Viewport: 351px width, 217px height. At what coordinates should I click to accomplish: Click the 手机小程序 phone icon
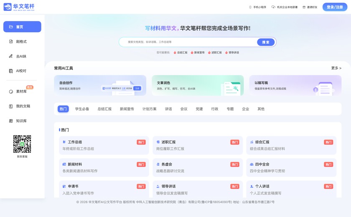pyautogui.click(x=250, y=7)
